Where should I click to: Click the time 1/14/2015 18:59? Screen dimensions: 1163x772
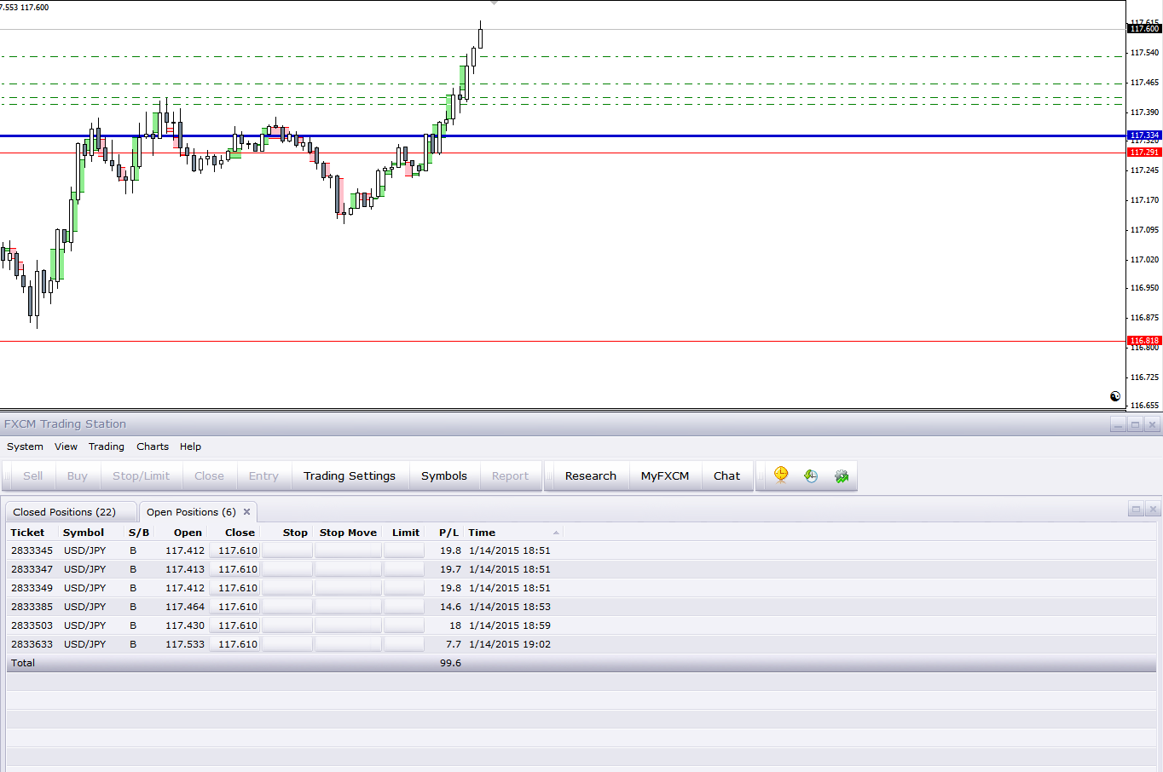510,625
